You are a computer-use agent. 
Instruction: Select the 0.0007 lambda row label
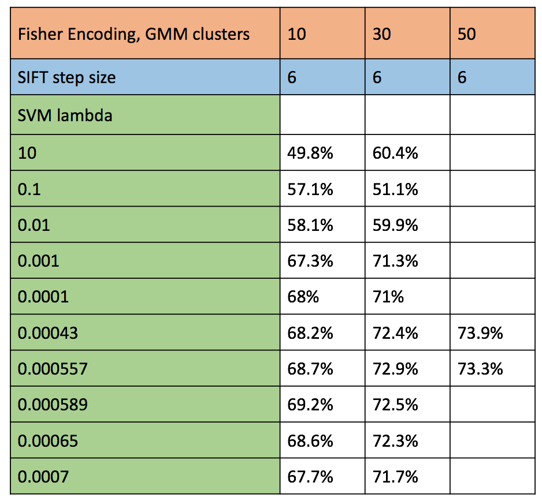pyautogui.click(x=43, y=476)
